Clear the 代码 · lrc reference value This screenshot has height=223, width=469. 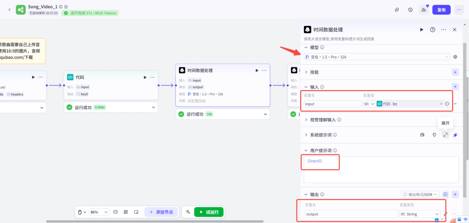441,104
